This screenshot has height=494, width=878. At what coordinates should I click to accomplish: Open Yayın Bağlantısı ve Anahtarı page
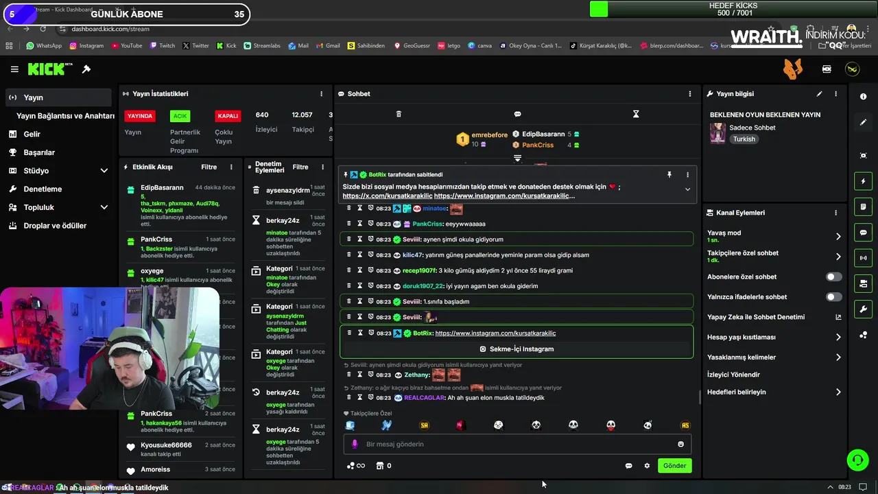[x=65, y=116]
